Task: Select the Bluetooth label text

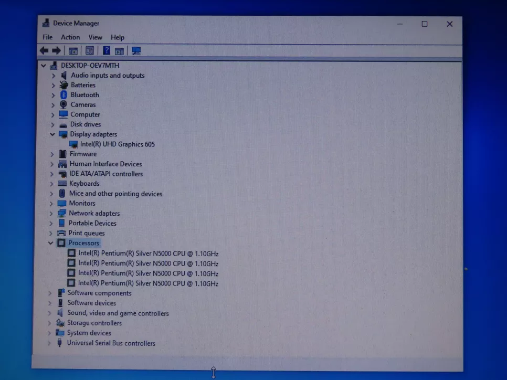Action: click(x=85, y=95)
